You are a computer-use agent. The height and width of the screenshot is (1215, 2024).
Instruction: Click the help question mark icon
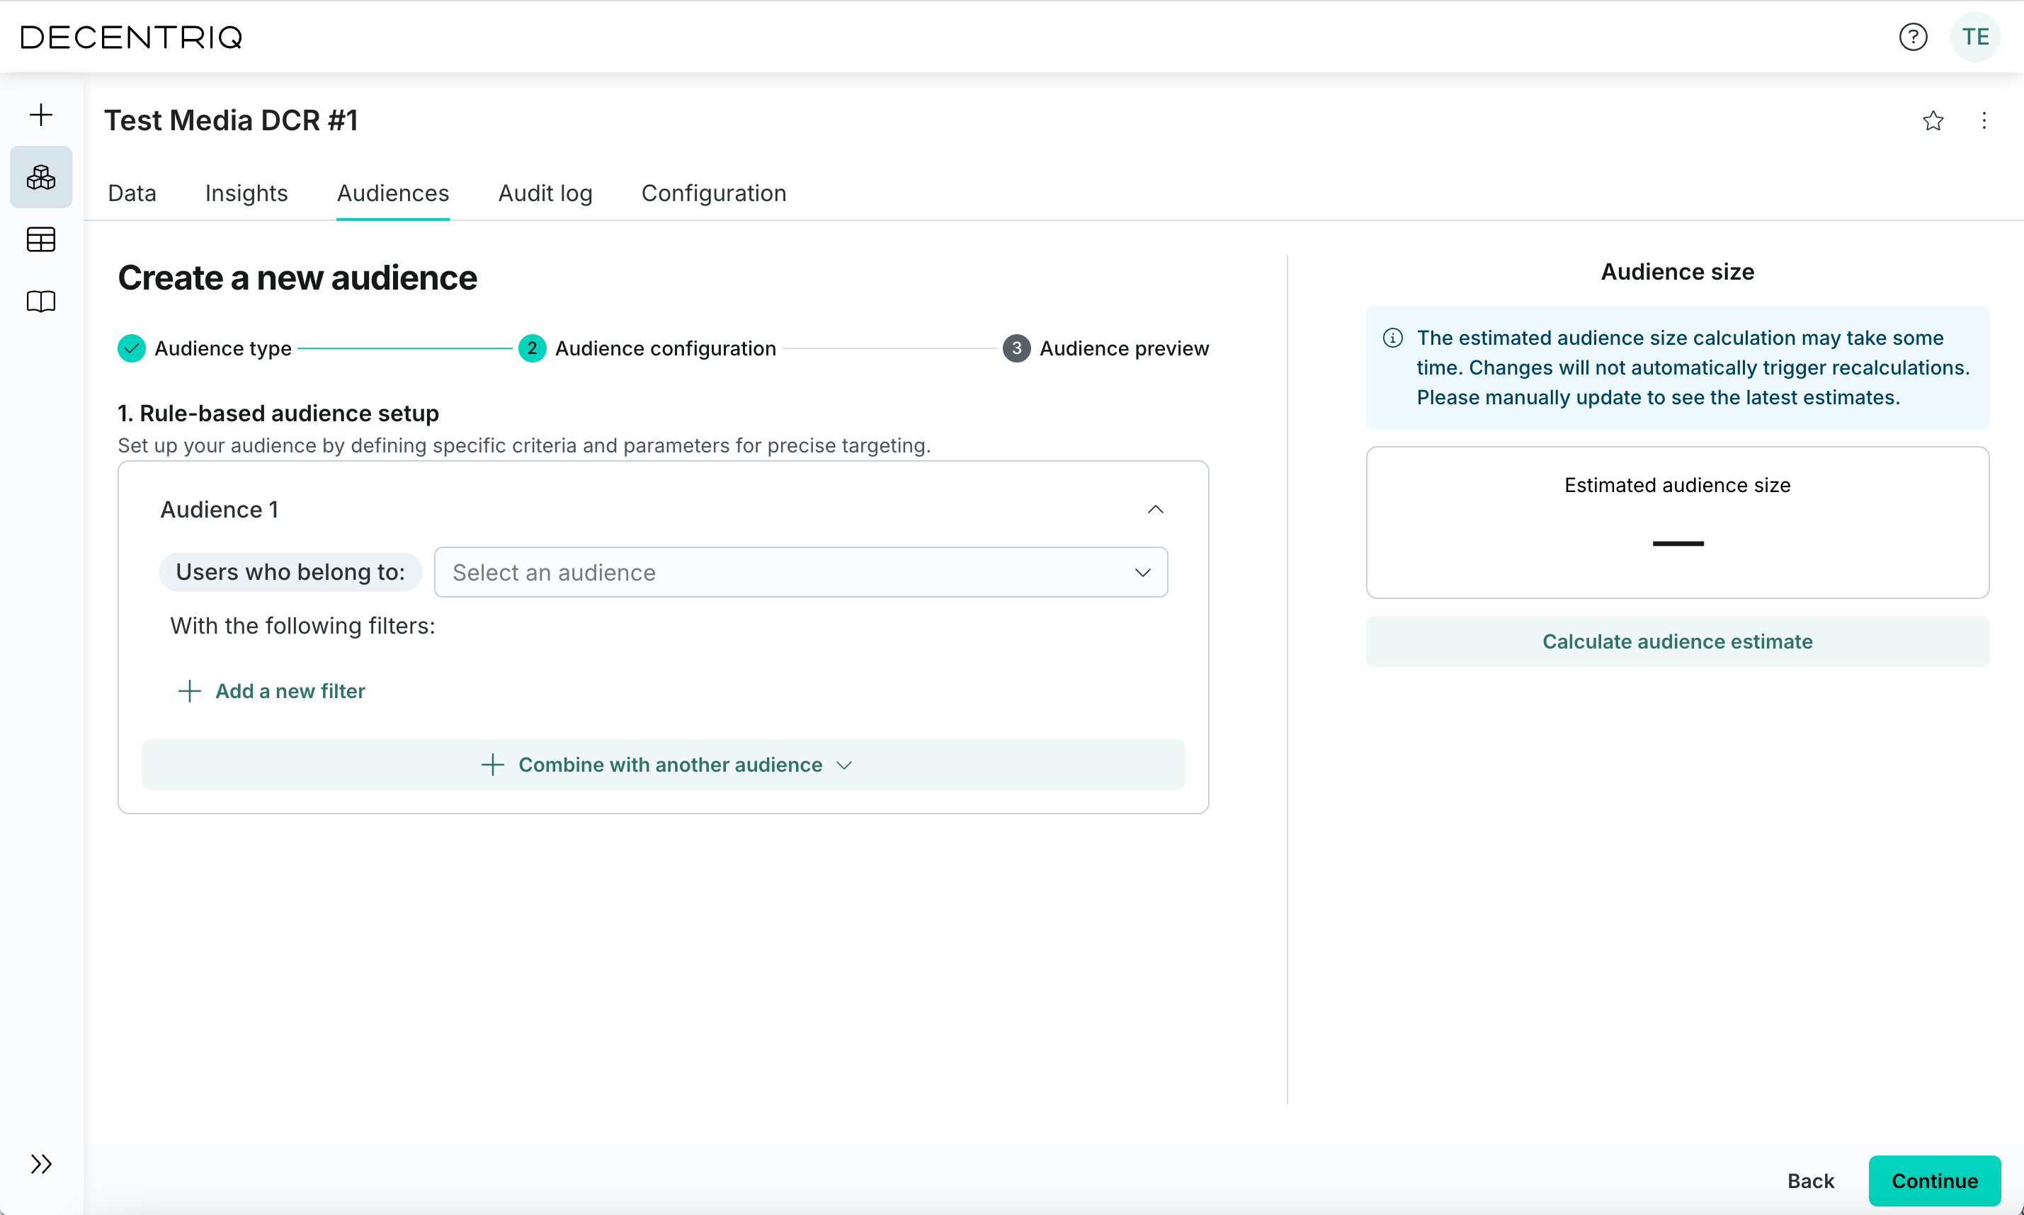pyautogui.click(x=1913, y=37)
